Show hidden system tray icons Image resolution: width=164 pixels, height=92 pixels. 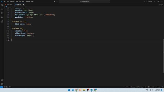[144, 90]
